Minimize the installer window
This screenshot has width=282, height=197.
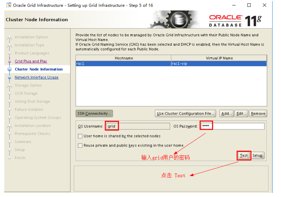tap(234, 5)
